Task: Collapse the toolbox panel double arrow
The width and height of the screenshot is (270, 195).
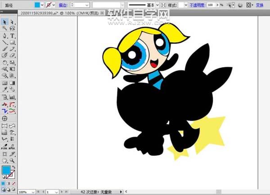Action: pos(1,12)
